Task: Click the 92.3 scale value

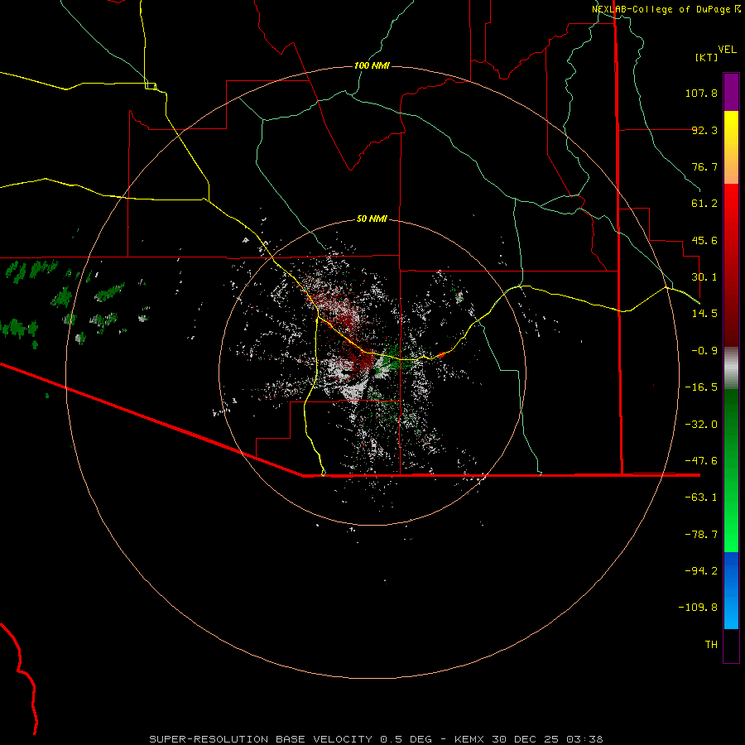Action: click(704, 130)
